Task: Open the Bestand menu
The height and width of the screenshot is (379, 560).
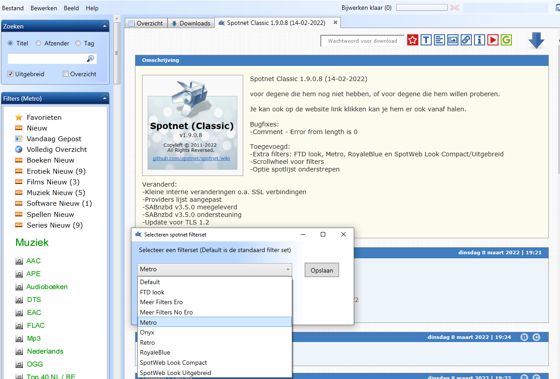Action: tap(13, 8)
